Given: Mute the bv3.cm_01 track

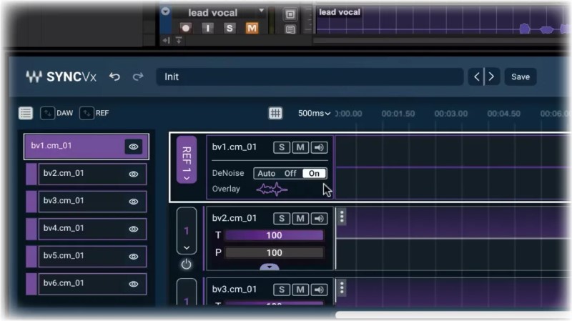Looking at the screenshot, I should click(x=300, y=290).
